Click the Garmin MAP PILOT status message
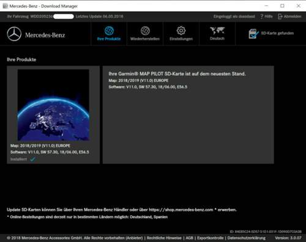 point(177,74)
